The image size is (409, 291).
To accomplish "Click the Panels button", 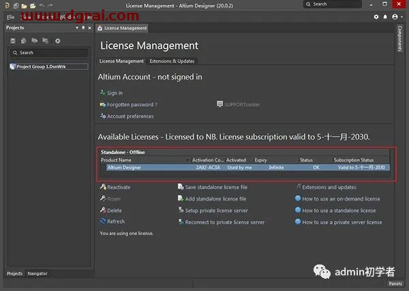I will pos(395,284).
